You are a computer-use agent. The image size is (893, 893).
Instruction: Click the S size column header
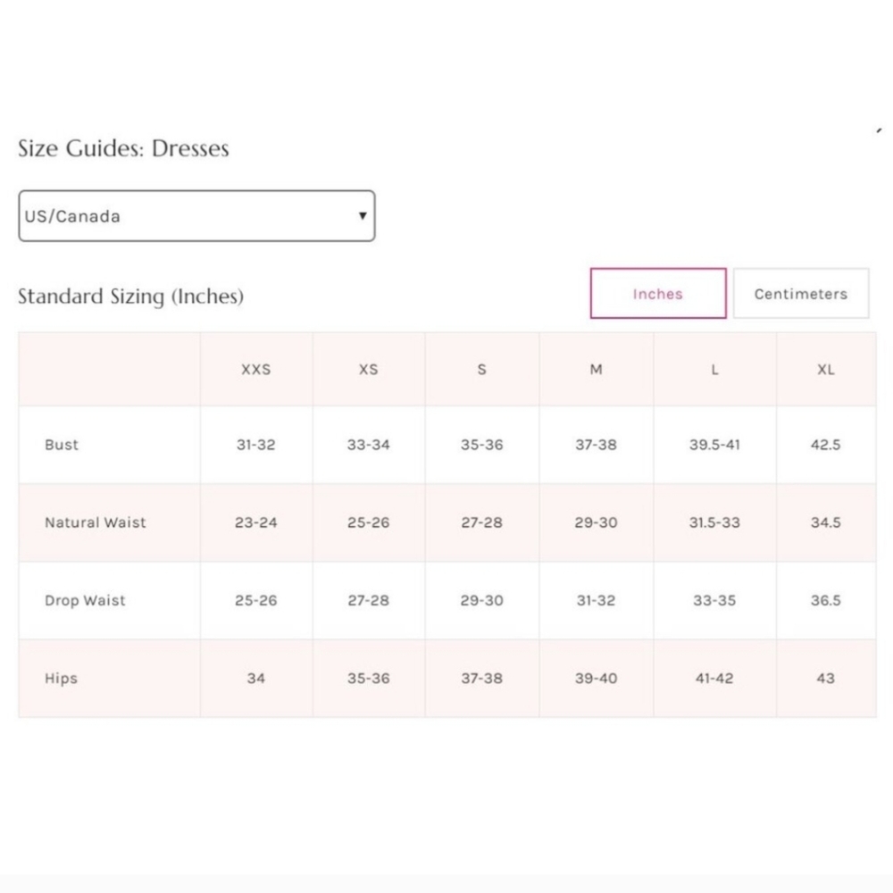pyautogui.click(x=482, y=370)
